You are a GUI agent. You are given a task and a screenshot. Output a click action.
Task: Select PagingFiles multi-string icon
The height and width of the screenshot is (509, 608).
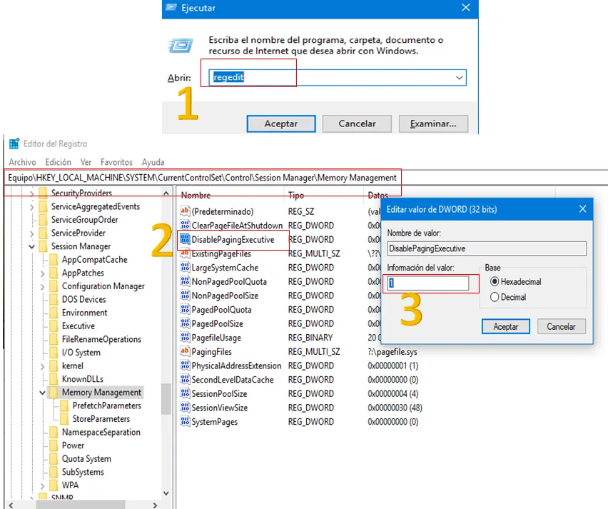[x=185, y=351]
